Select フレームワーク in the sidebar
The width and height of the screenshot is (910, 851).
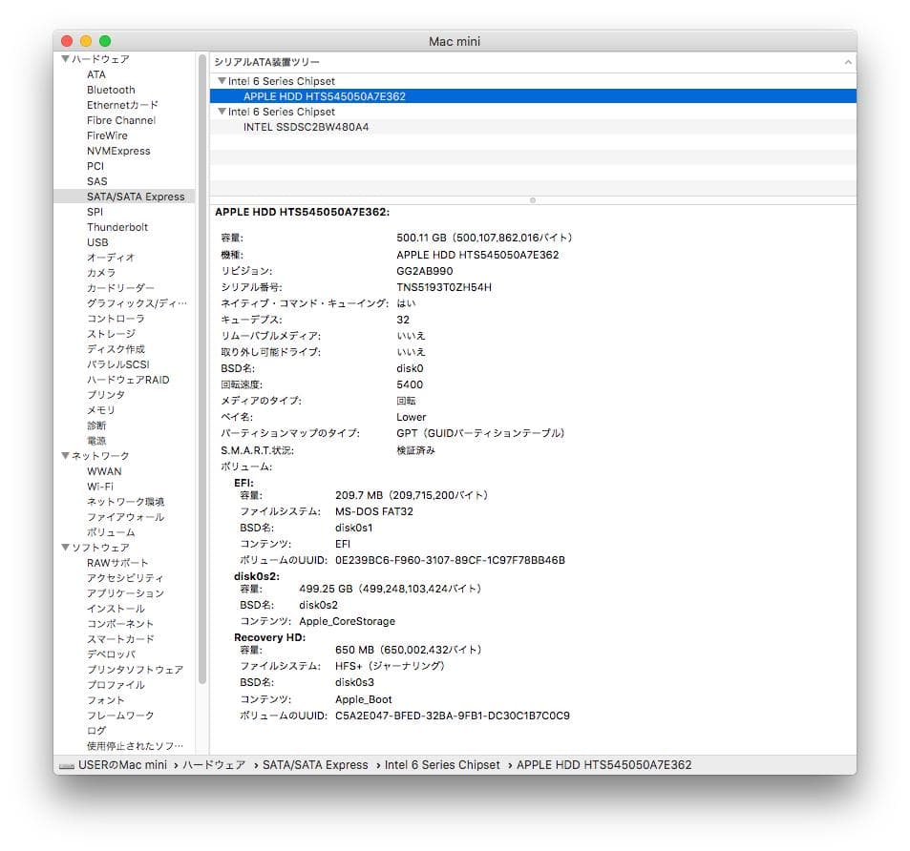(x=120, y=716)
